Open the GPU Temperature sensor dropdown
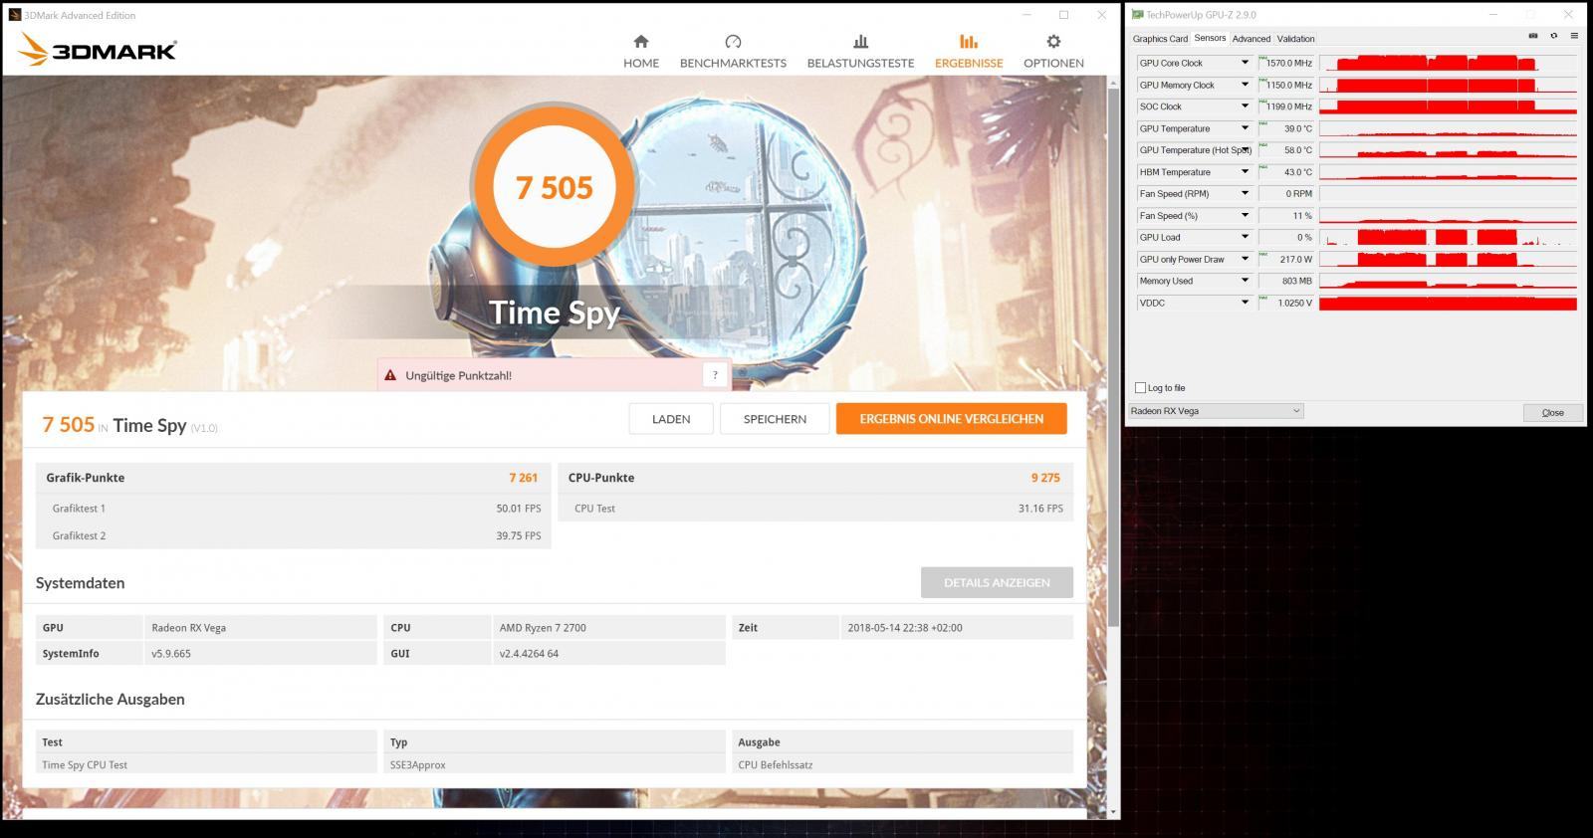 coord(1245,128)
